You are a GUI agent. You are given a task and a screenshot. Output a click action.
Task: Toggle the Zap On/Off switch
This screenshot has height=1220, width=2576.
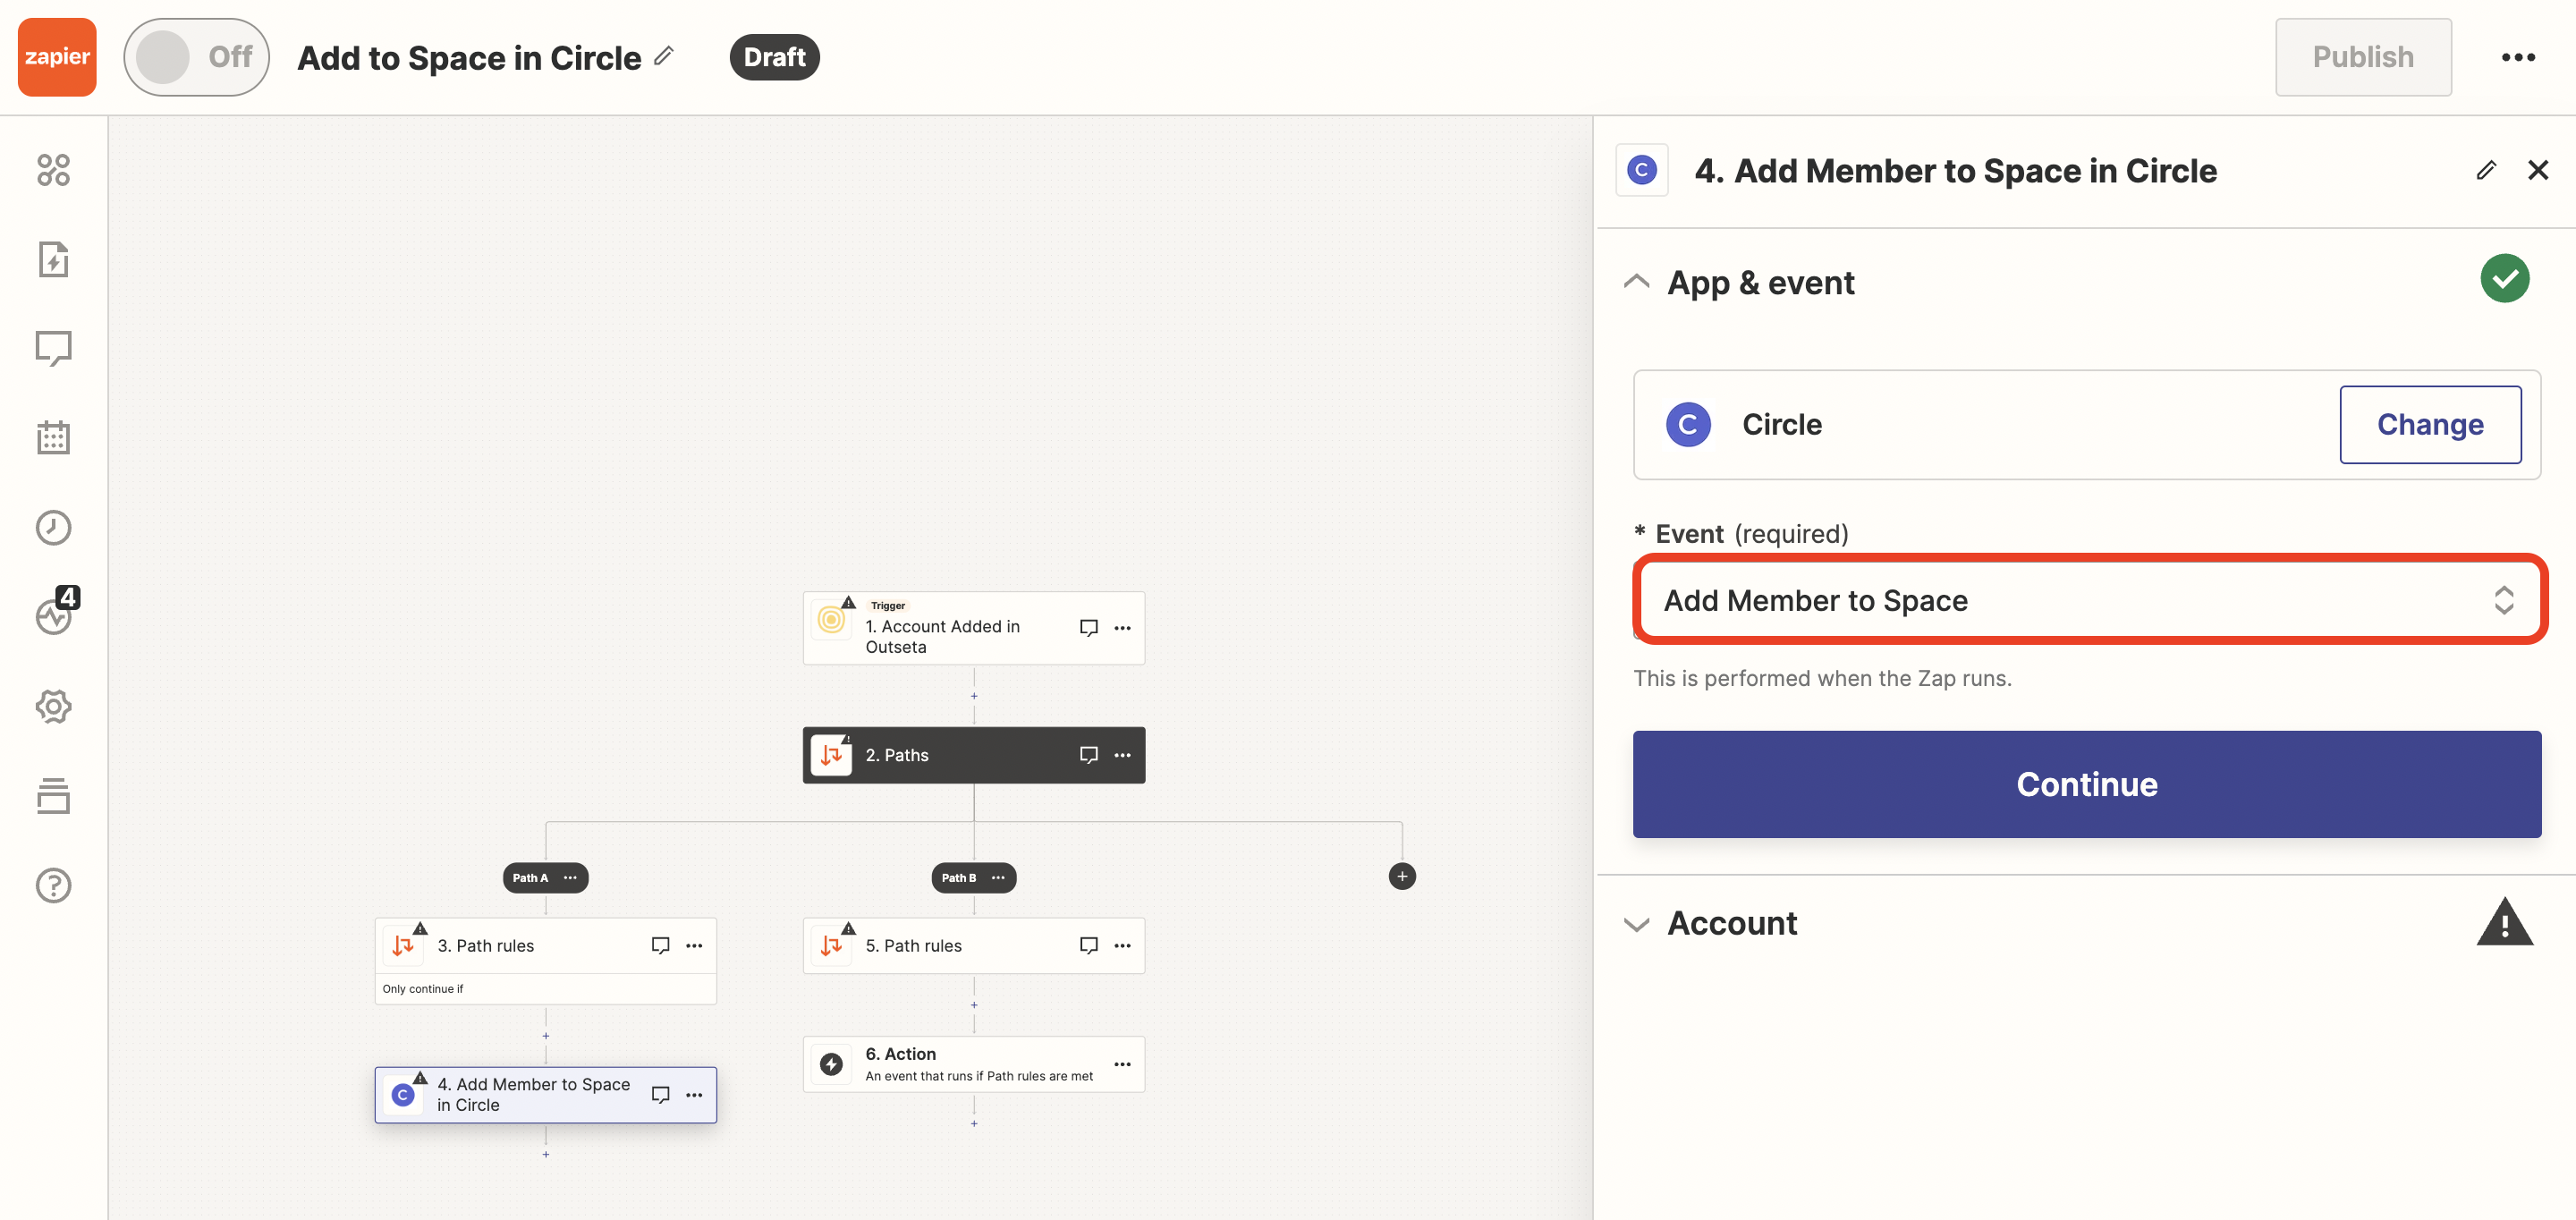pos(196,57)
